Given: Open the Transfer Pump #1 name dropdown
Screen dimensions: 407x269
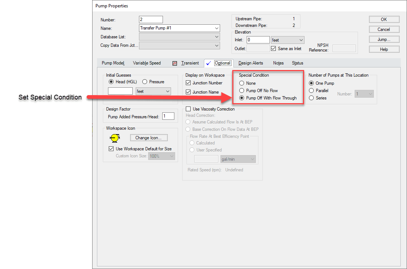Looking at the screenshot, I should [216, 28].
